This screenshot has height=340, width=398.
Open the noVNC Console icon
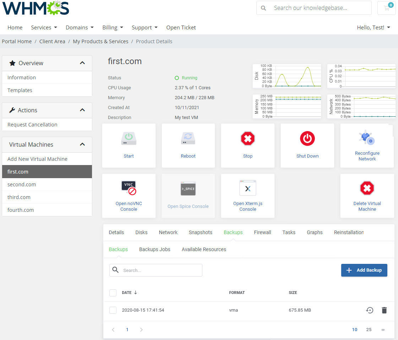pos(129,188)
